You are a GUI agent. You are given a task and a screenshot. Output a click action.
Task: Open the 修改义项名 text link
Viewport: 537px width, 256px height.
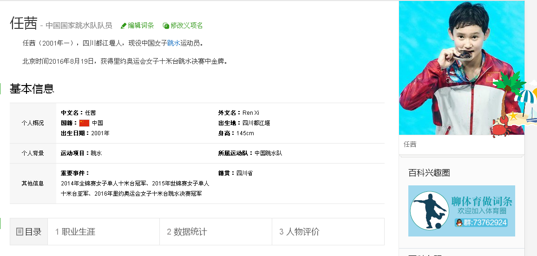(186, 26)
